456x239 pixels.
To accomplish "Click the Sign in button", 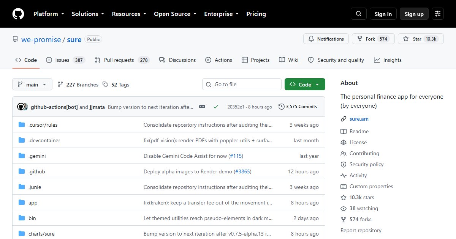I will click(383, 14).
